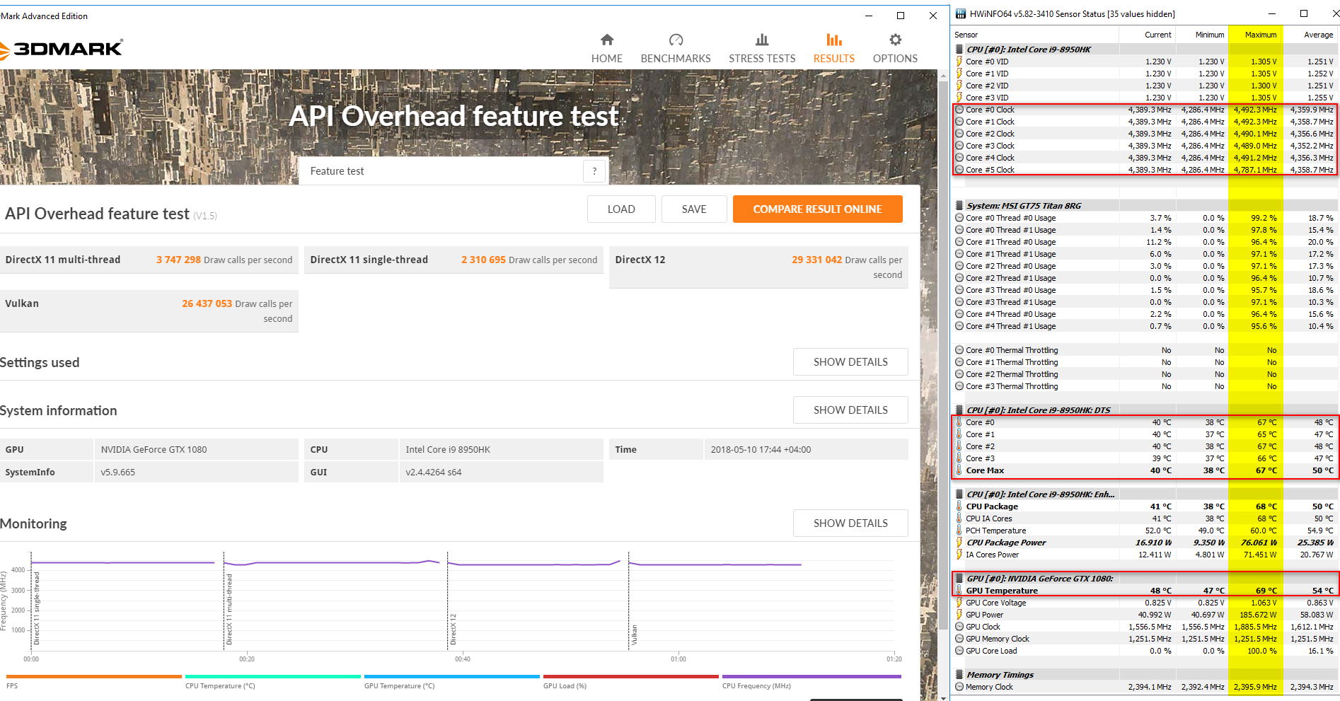1340x701 pixels.
Task: Open the STRESS TESTS tab
Action: tap(762, 49)
